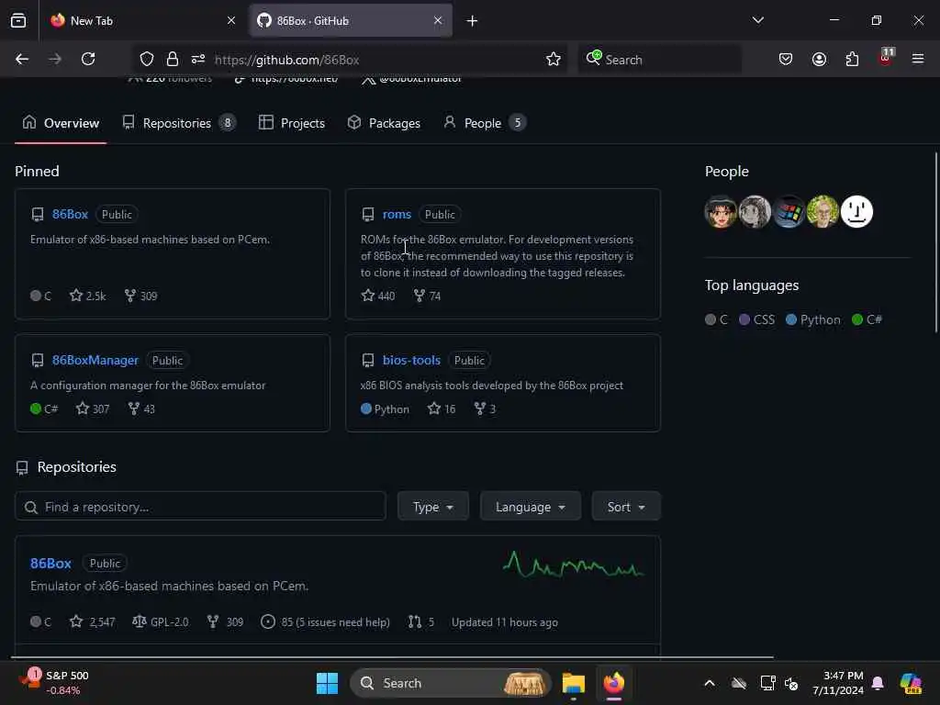
Task: Switch to the Overview tab
Action: click(x=61, y=123)
